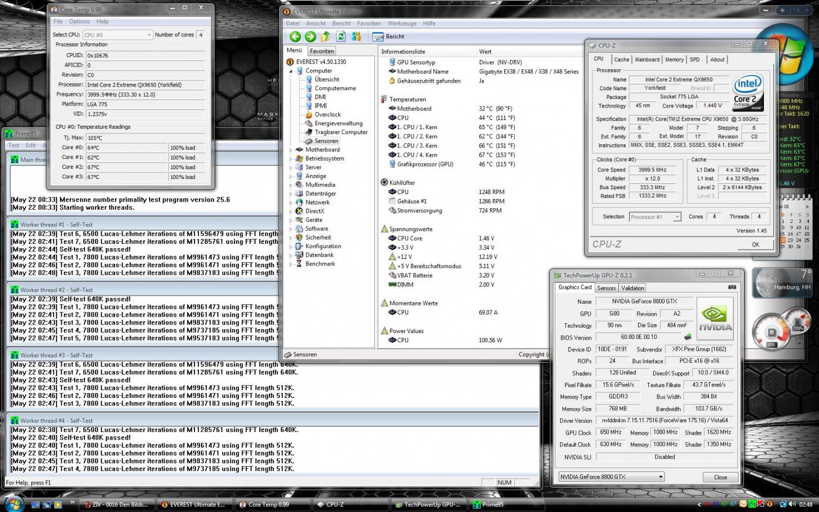Image resolution: width=819 pixels, height=512 pixels.
Task: Click the green back arrow in EVEREST
Action: (295, 36)
